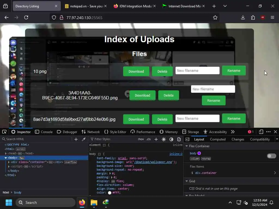Open the Storage devtools tab

(x=190, y=132)
